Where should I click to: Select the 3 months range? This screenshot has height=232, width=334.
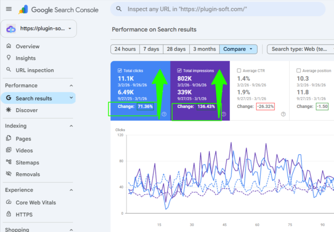click(205, 49)
